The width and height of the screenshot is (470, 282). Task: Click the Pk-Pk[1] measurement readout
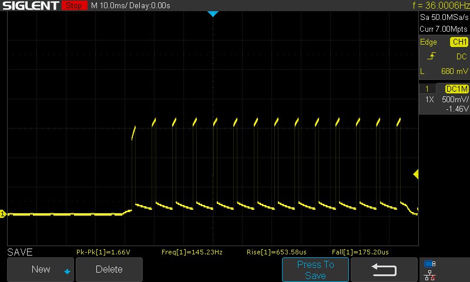(x=103, y=252)
